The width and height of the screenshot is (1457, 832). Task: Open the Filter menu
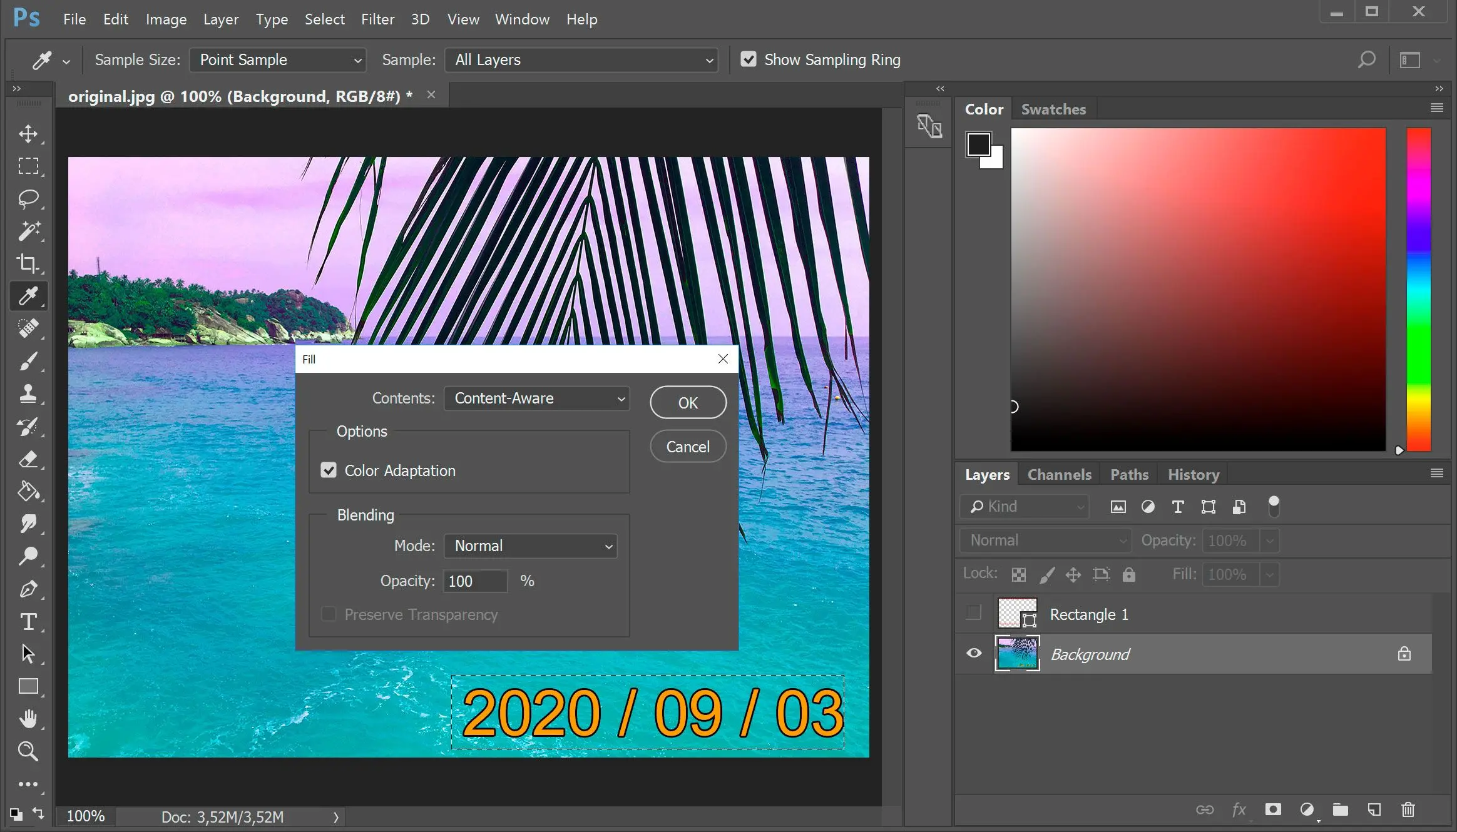pyautogui.click(x=376, y=19)
